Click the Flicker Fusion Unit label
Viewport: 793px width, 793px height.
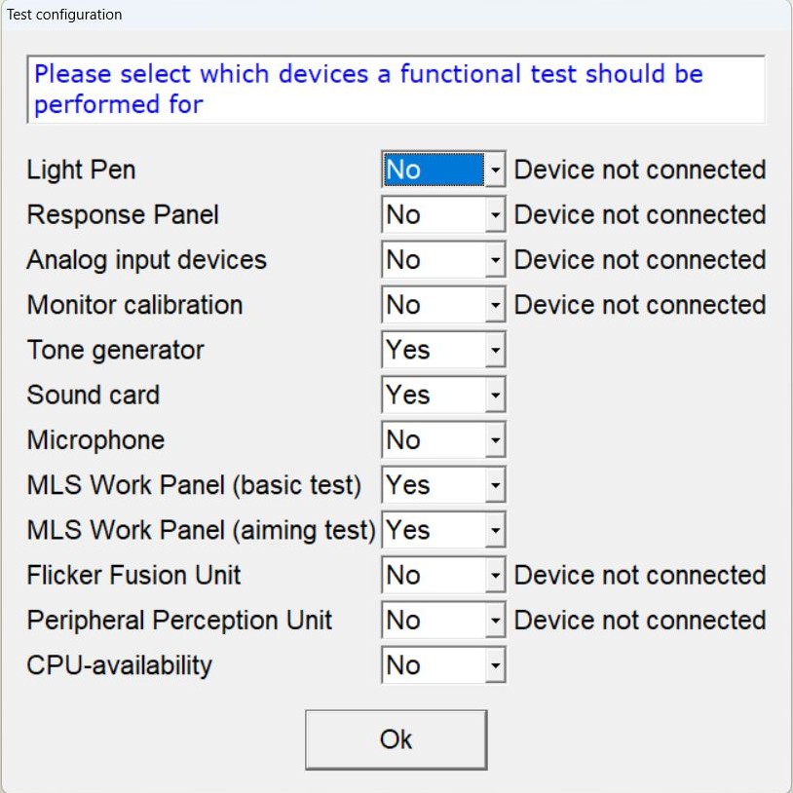[x=134, y=576]
